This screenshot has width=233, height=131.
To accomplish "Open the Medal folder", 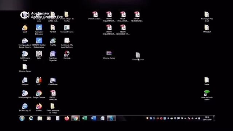I will point(207,81).
